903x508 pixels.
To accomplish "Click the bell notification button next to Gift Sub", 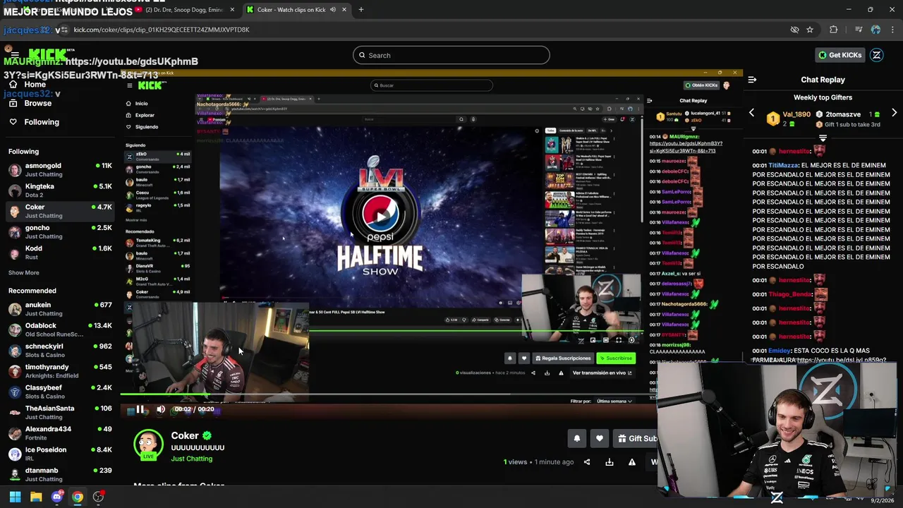I will coord(576,439).
